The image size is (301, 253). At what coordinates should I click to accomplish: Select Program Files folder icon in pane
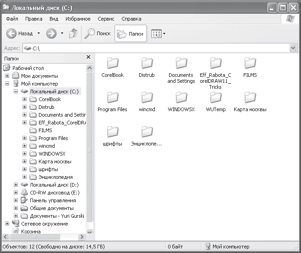click(x=113, y=97)
